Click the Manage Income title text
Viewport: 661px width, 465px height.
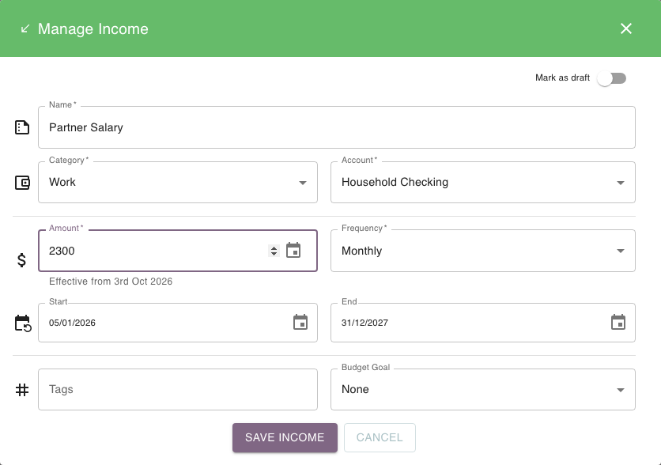[93, 29]
